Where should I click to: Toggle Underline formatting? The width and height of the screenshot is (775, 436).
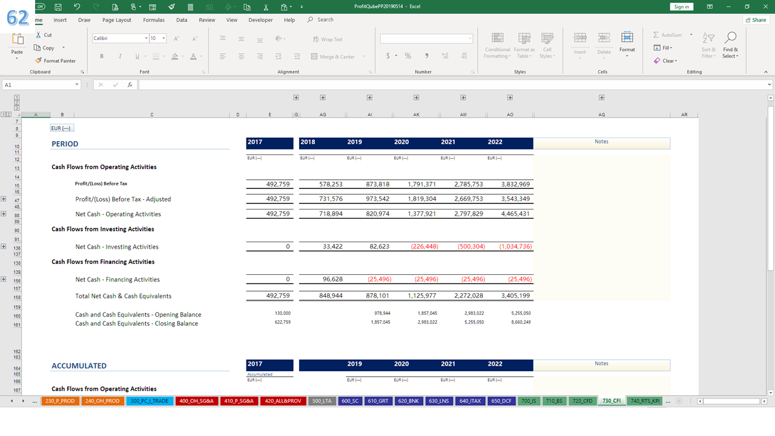pyautogui.click(x=137, y=56)
